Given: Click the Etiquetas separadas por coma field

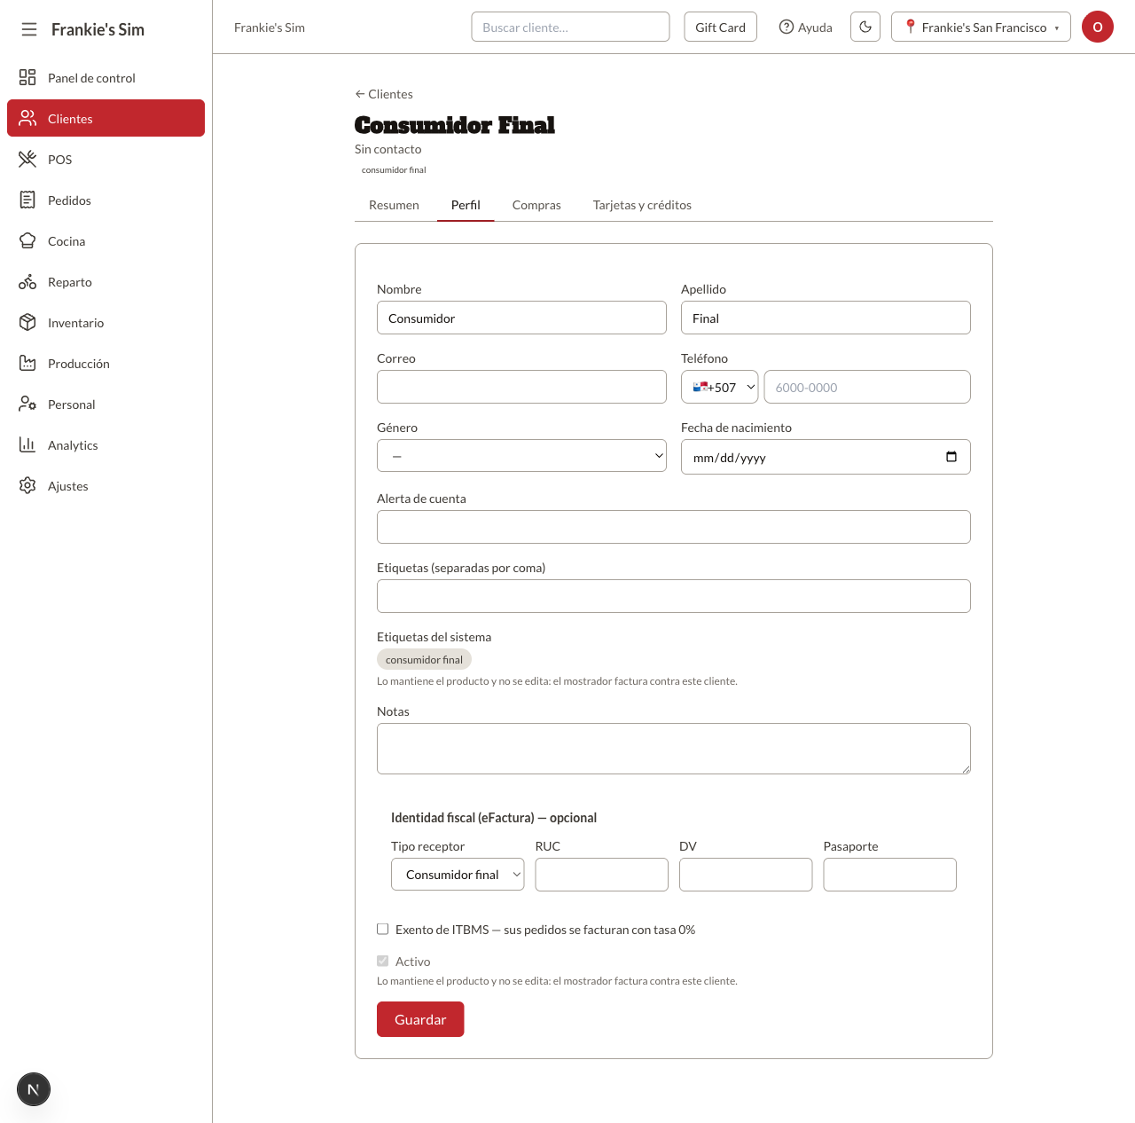Looking at the screenshot, I should point(674,596).
